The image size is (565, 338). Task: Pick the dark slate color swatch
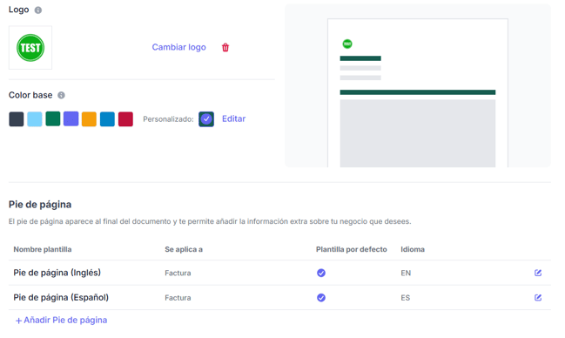17,119
